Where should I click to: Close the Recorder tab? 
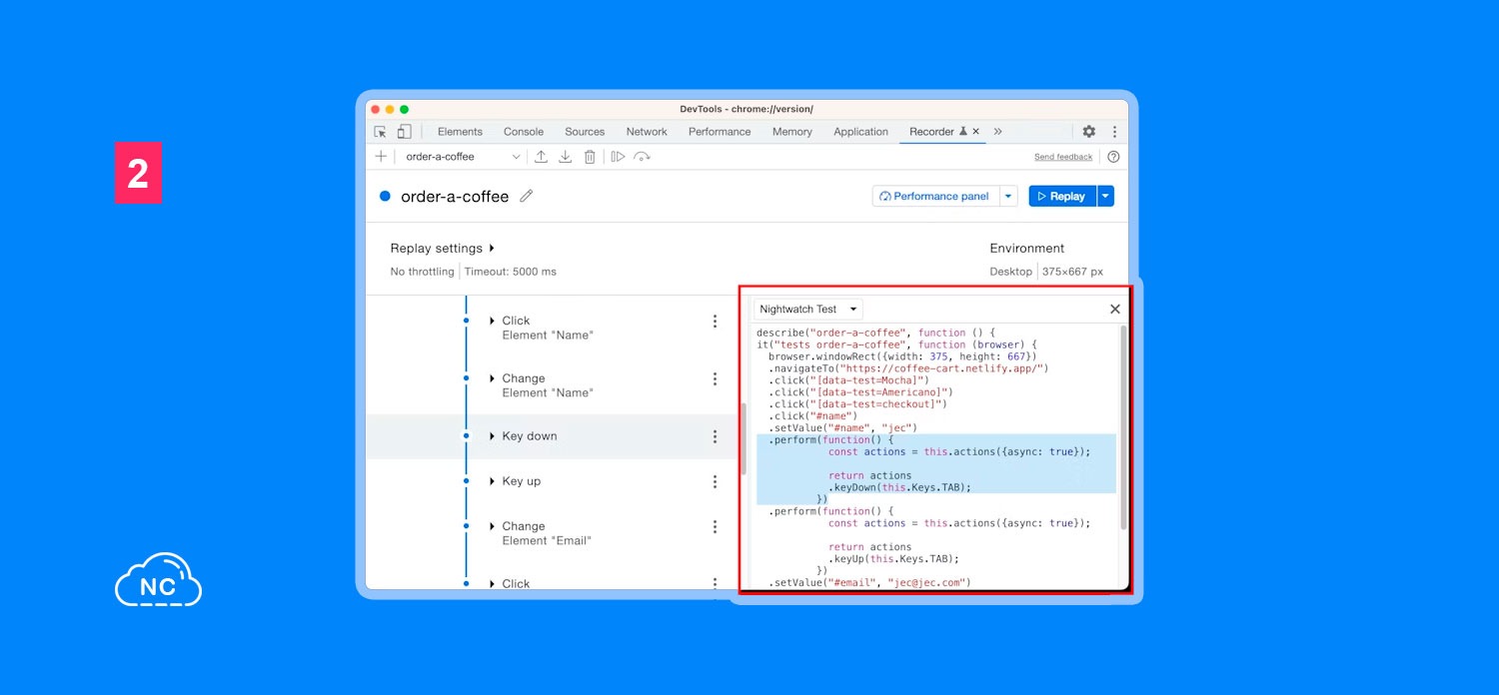pyautogui.click(x=975, y=132)
